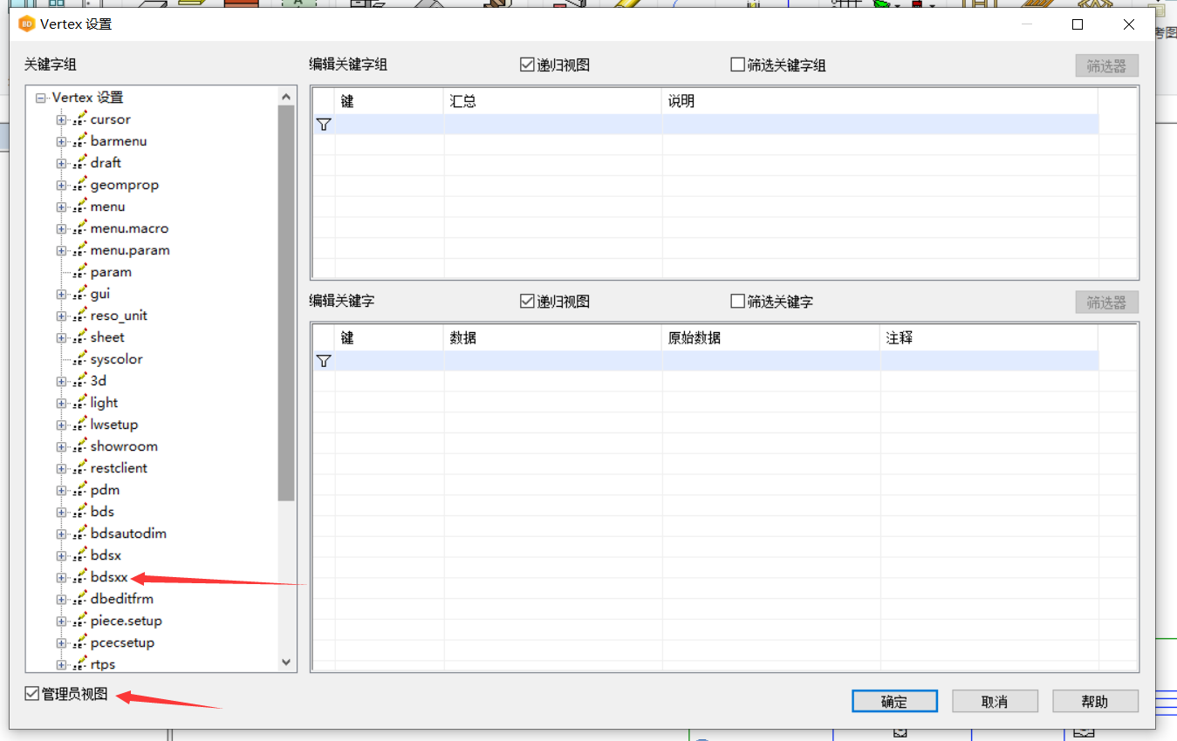Expand the rtps tree node
The width and height of the screenshot is (1177, 741).
pos(62,665)
